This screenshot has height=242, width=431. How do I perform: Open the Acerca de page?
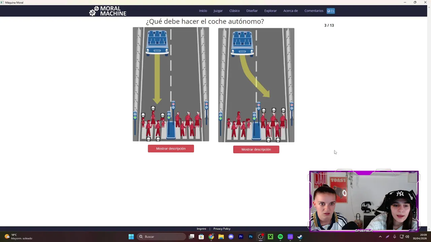pyautogui.click(x=291, y=11)
